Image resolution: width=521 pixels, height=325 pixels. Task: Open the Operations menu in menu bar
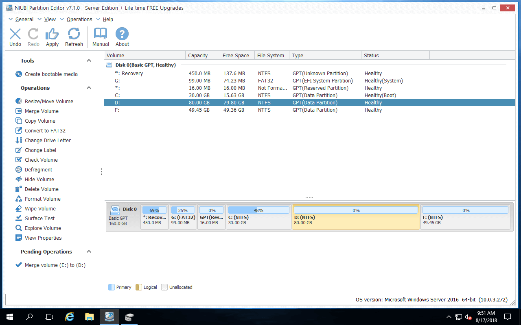click(x=76, y=19)
